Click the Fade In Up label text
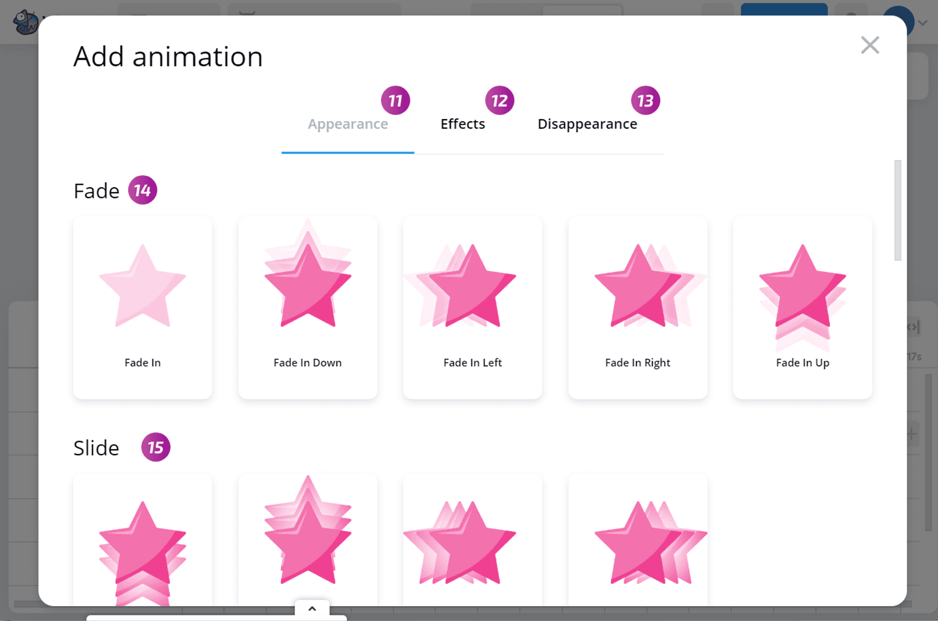The image size is (938, 621). pos(802,363)
